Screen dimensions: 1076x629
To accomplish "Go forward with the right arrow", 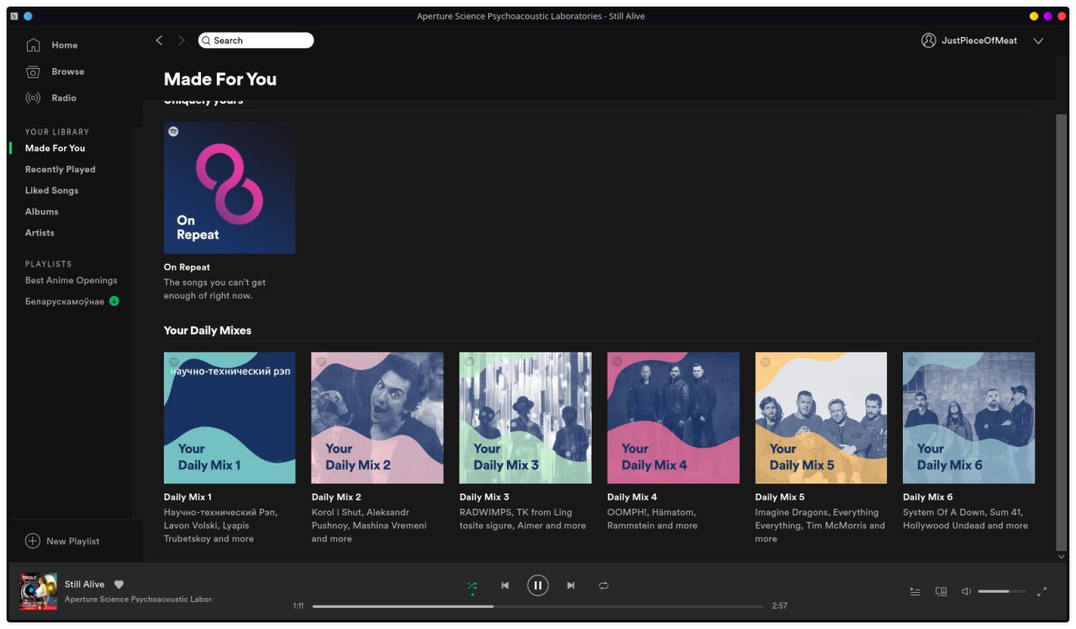I will [x=182, y=40].
